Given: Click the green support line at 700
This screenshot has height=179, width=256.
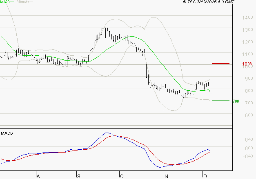Looking at the screenshot, I should (220, 101).
